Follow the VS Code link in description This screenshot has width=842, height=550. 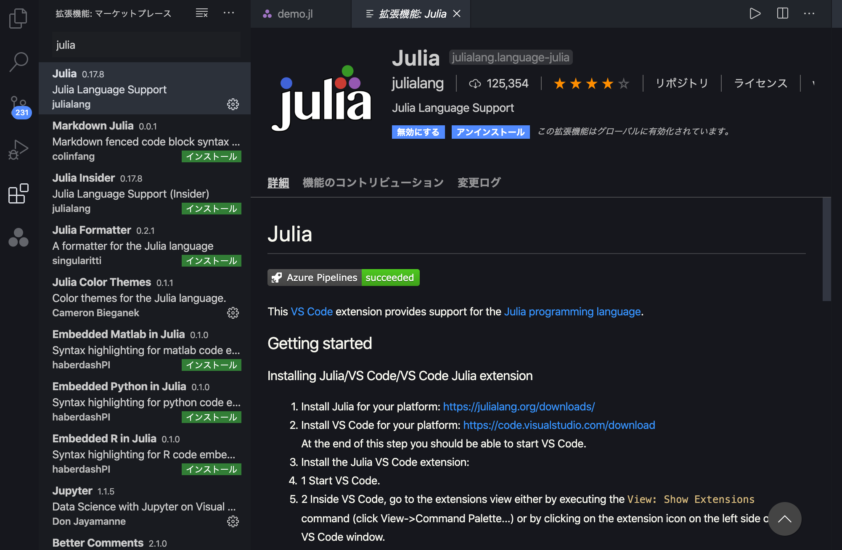pyautogui.click(x=312, y=312)
